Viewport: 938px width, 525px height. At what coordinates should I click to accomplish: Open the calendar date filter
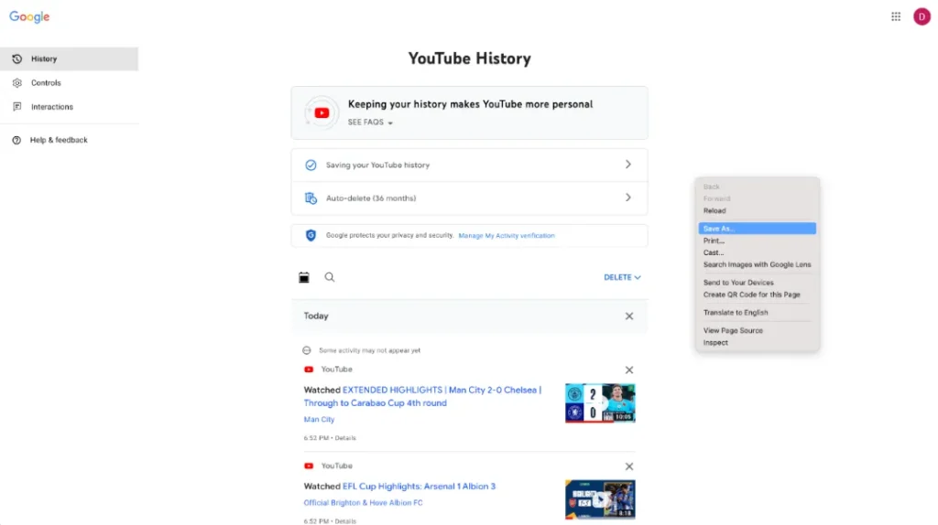(304, 277)
